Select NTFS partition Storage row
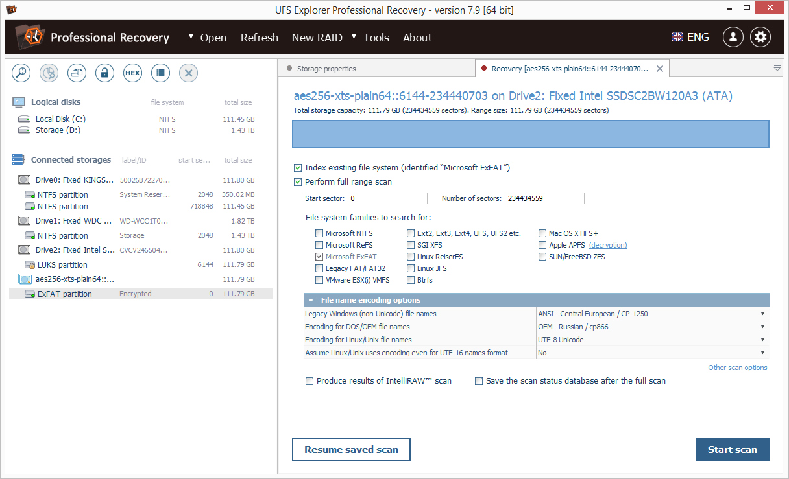The height and width of the screenshot is (479, 789). click(x=141, y=235)
